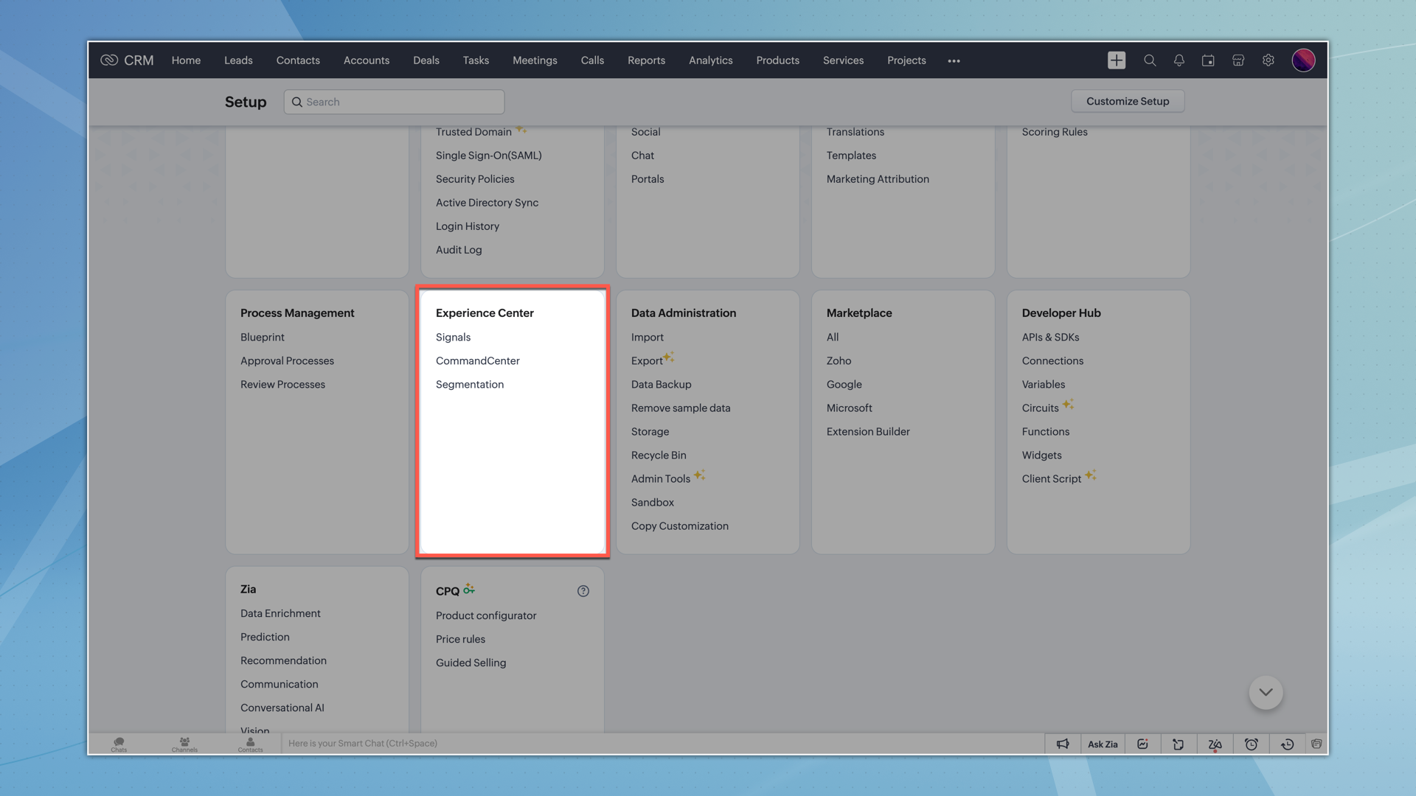This screenshot has width=1416, height=796.
Task: Click the scroll-down chevron round button
Action: click(x=1266, y=692)
